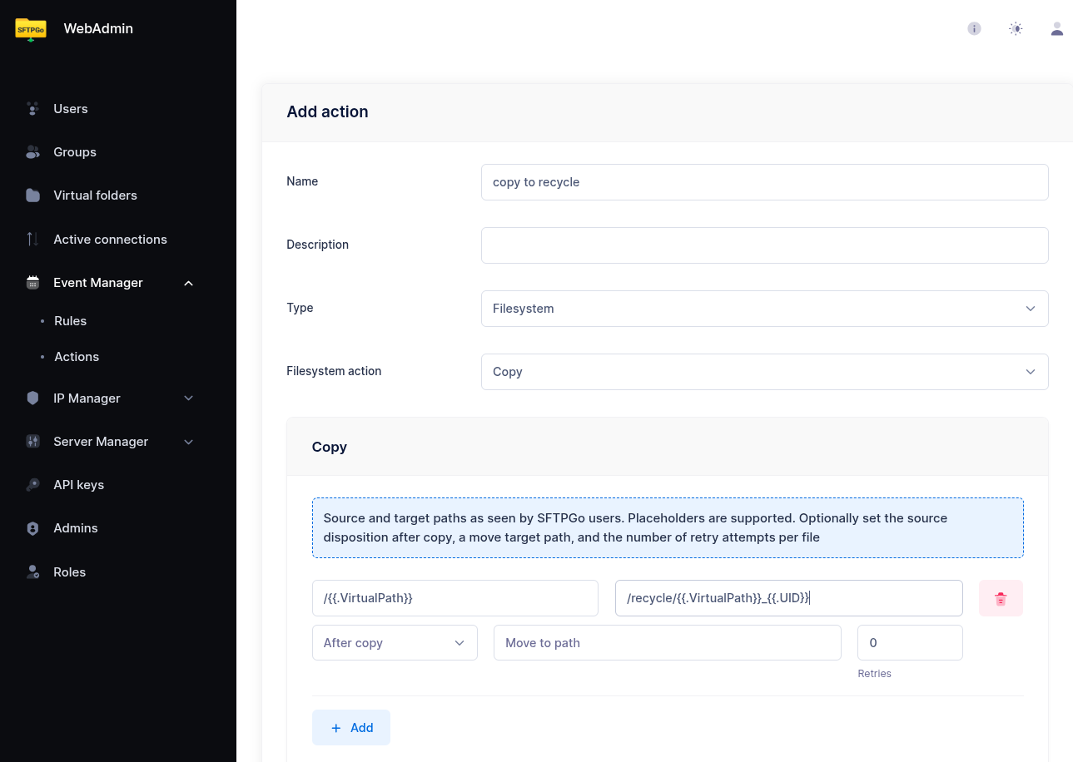Delete the copy path row with trash icon
The width and height of the screenshot is (1073, 762).
pyautogui.click(x=1001, y=598)
